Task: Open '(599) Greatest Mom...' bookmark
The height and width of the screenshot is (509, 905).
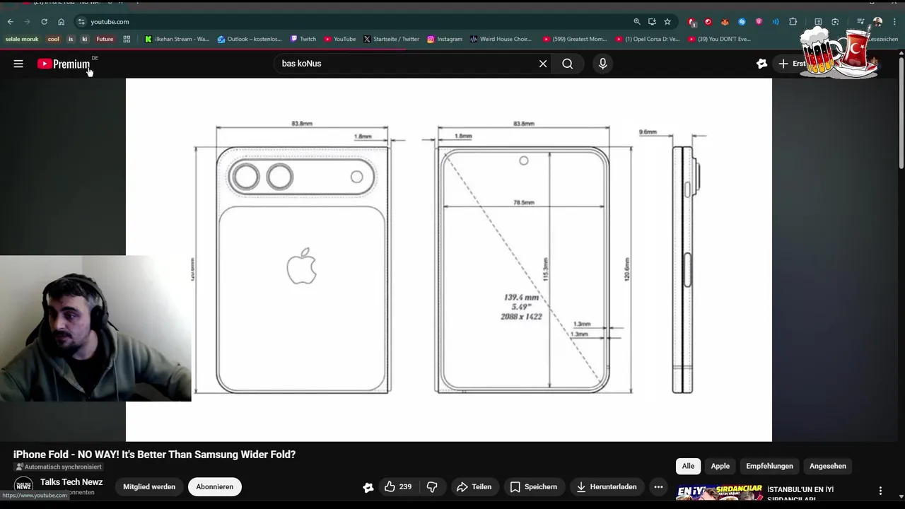Action: coord(575,39)
